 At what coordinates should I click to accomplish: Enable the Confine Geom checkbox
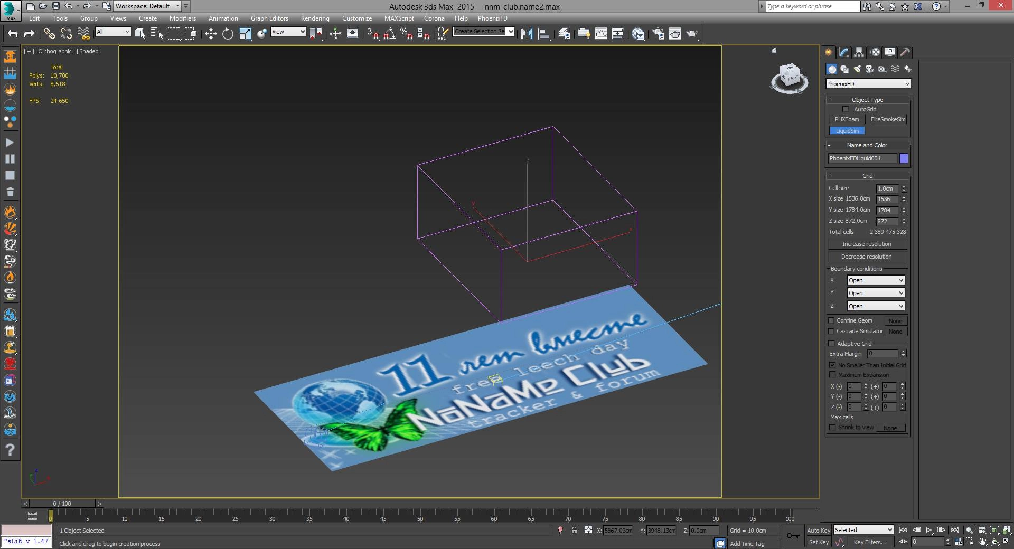click(831, 320)
